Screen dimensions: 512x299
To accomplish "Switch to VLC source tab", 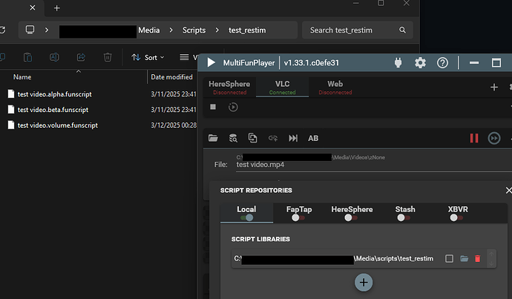I will pos(283,87).
